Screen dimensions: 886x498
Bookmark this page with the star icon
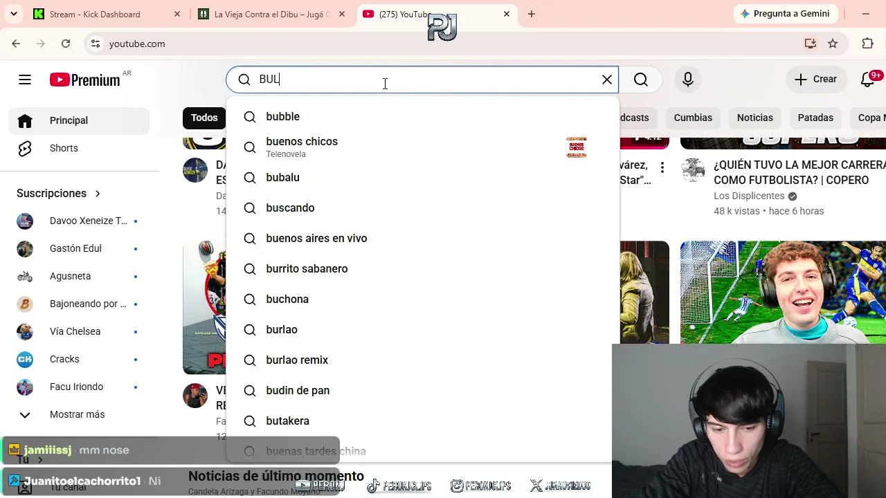pyautogui.click(x=833, y=44)
